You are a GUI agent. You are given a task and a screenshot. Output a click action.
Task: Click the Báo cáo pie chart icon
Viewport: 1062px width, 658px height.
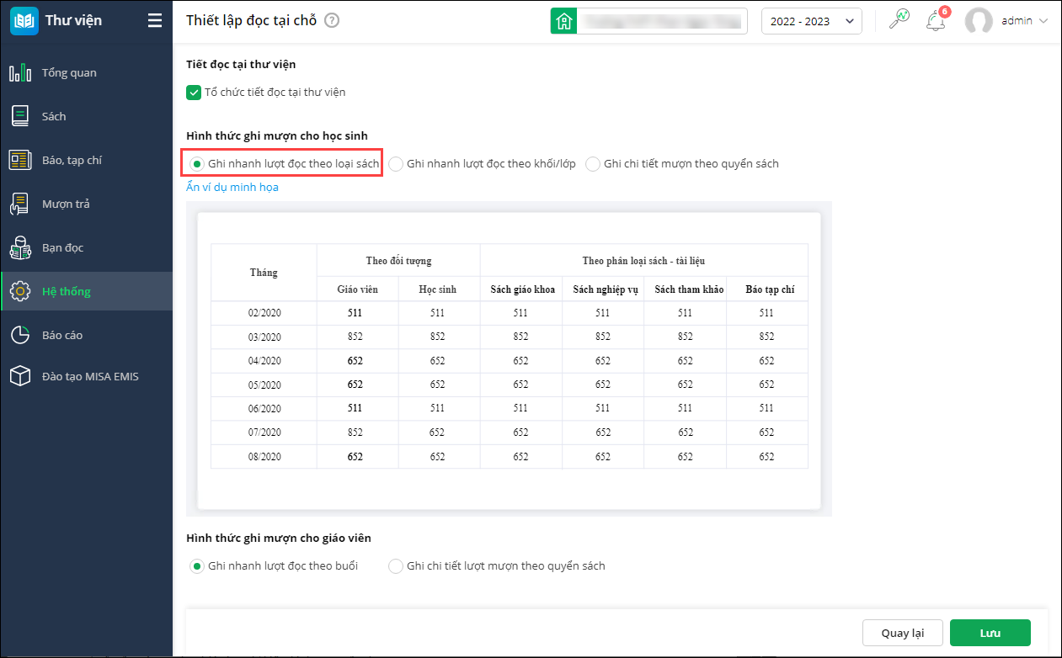[x=20, y=335]
